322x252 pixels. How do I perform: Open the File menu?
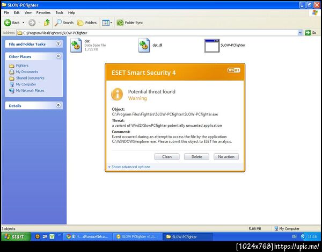(x=6, y=13)
